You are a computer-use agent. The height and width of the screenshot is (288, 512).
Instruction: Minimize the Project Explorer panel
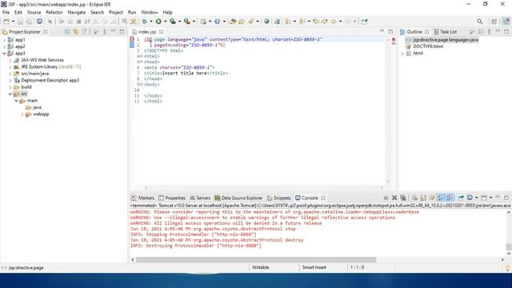113,31
